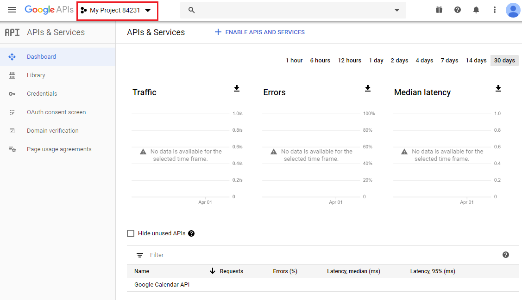Open the table help question mark icon
Screen dimensions: 522x300
click(x=506, y=255)
